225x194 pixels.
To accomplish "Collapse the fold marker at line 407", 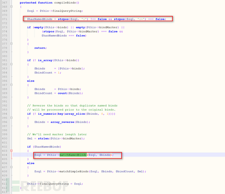I will coord(11,167).
